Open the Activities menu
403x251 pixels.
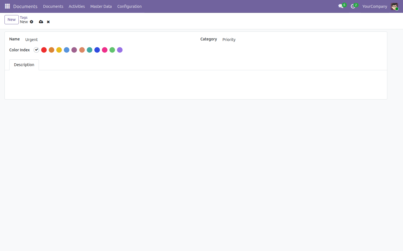click(x=77, y=6)
